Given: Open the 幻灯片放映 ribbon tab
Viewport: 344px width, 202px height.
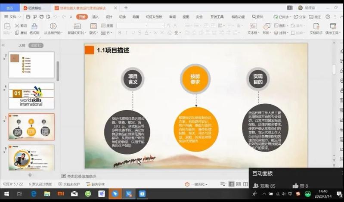Looking at the screenshot, I should (x=154, y=17).
